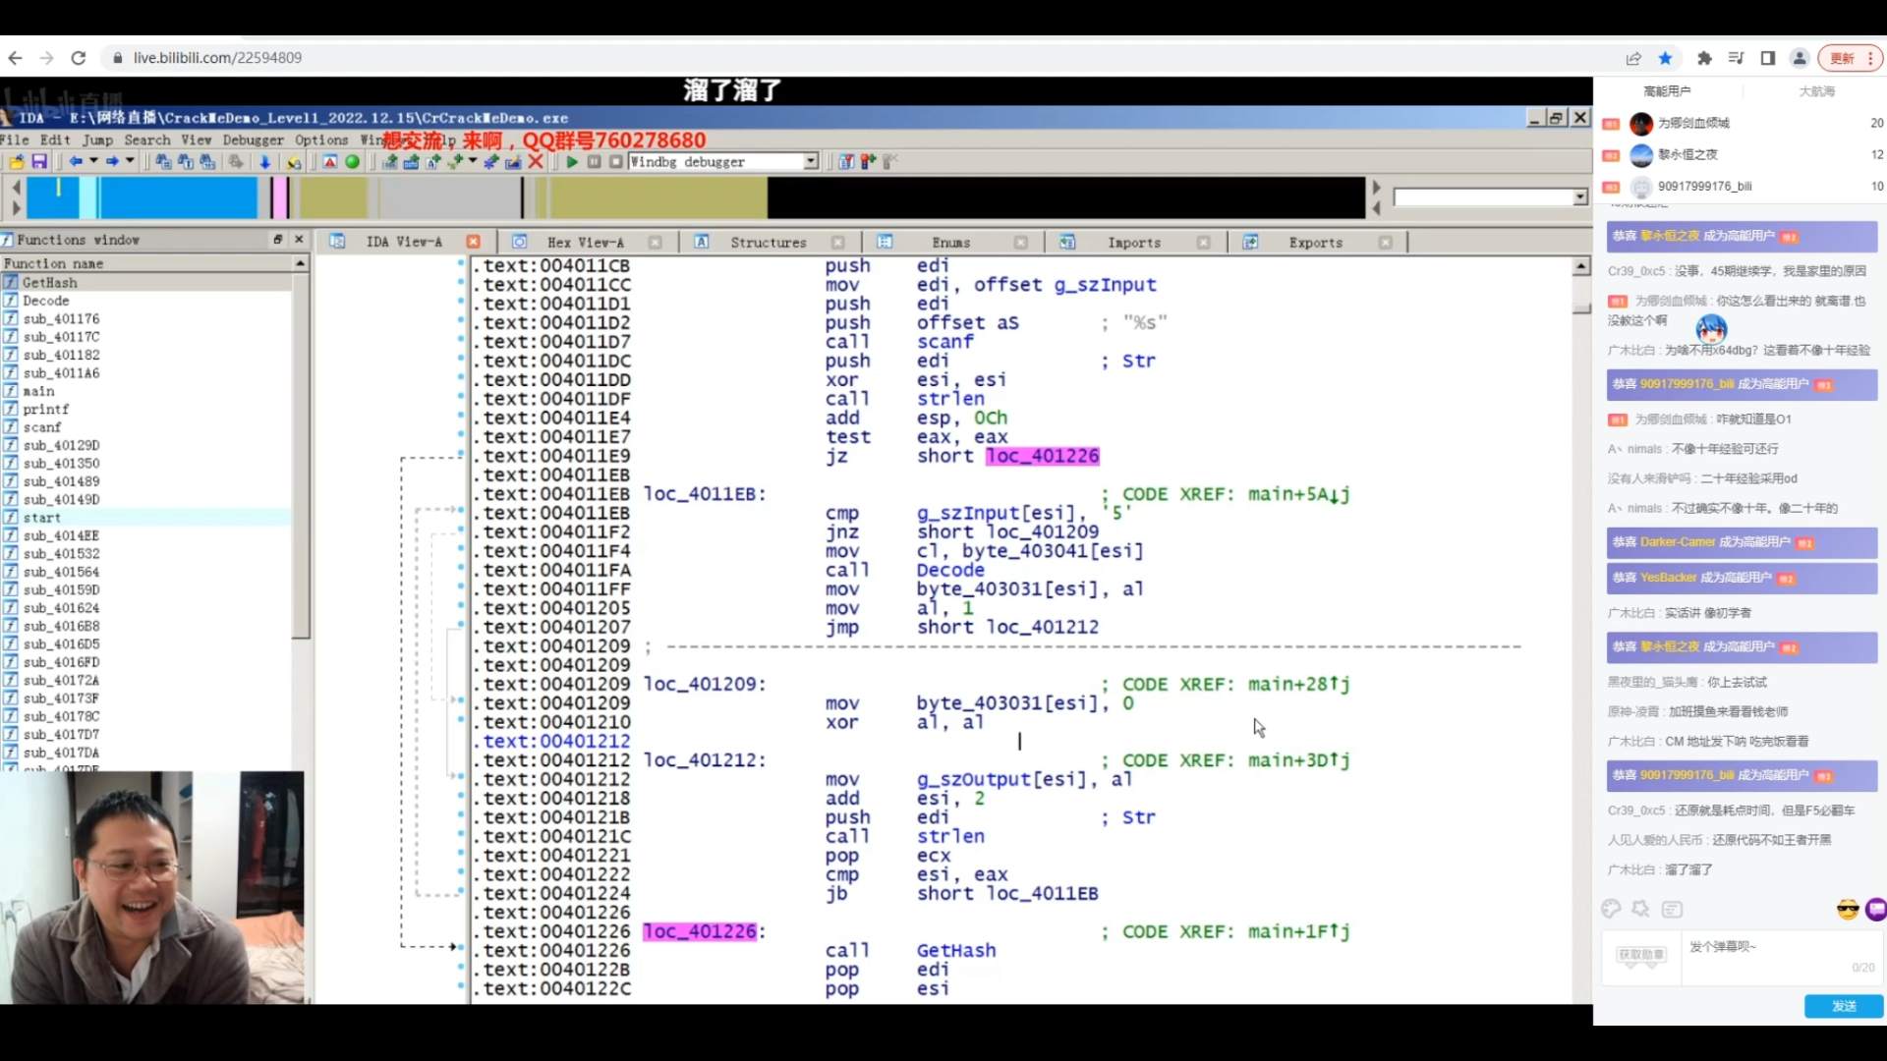Close the Structures tab
This screenshot has height=1061, width=1887.
(838, 243)
